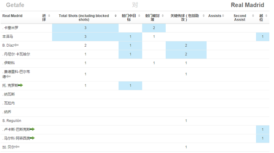Click grey substitution arrow next to B. Díaz
This screenshot has height=153, width=274.
(16, 45)
